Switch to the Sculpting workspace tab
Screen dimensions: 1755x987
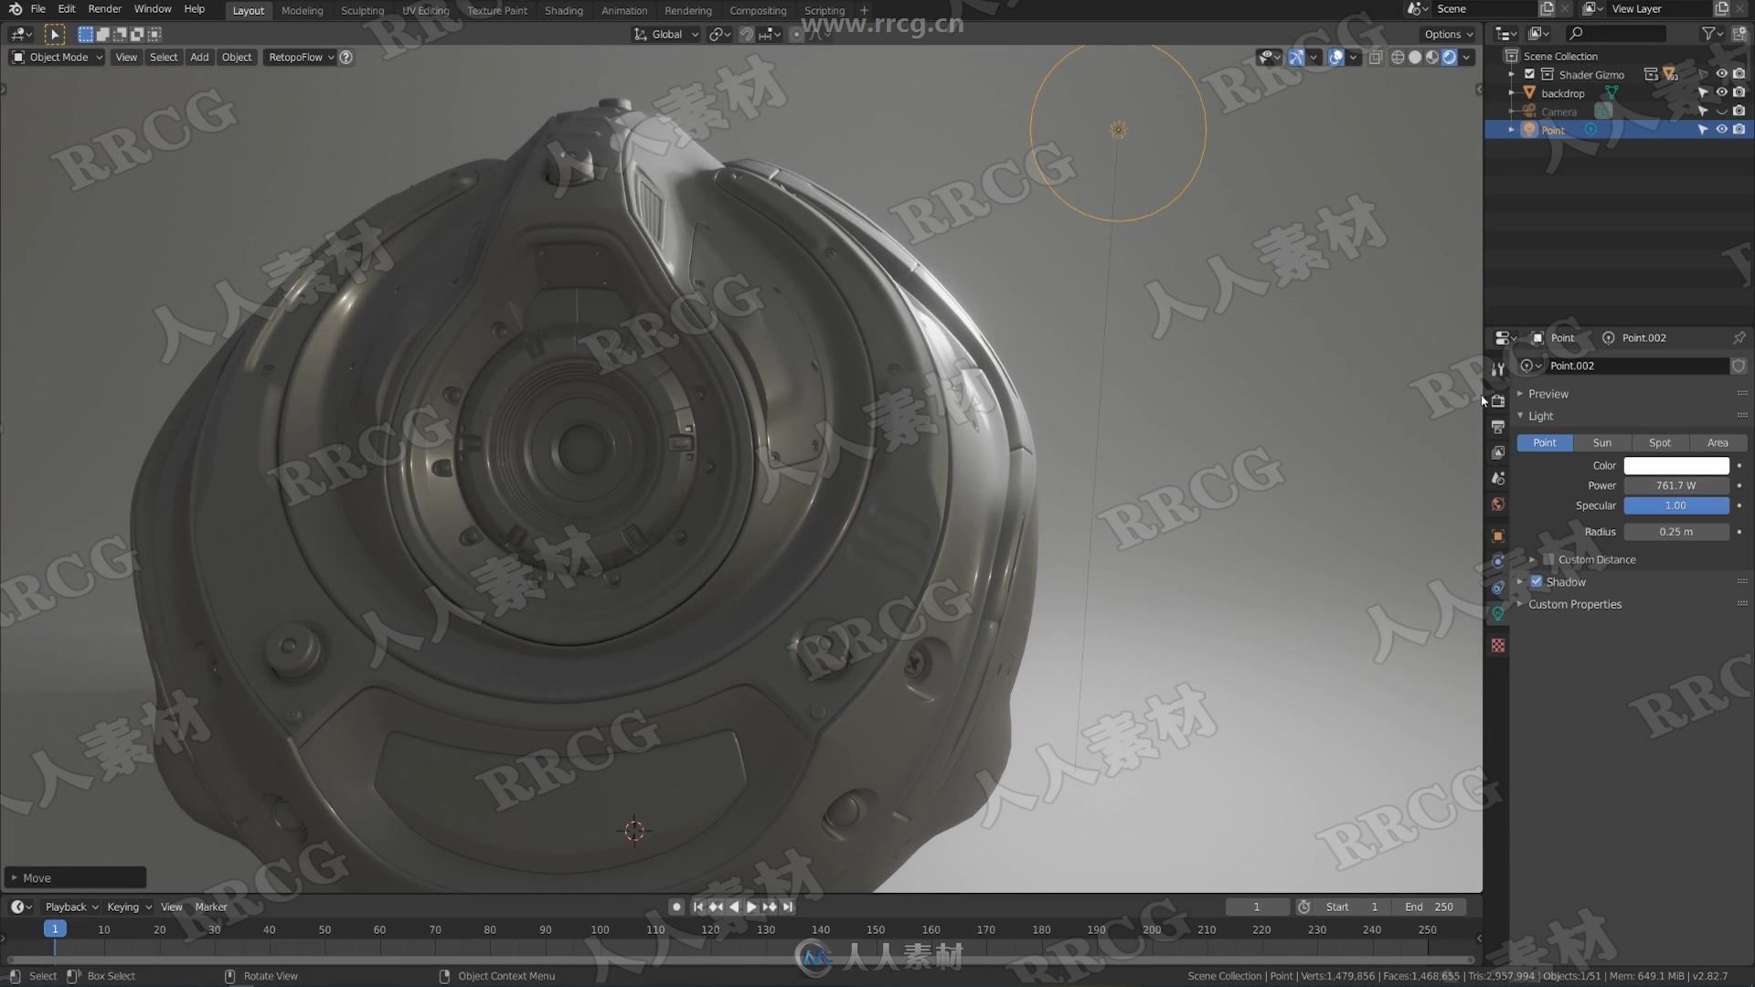pyautogui.click(x=362, y=10)
